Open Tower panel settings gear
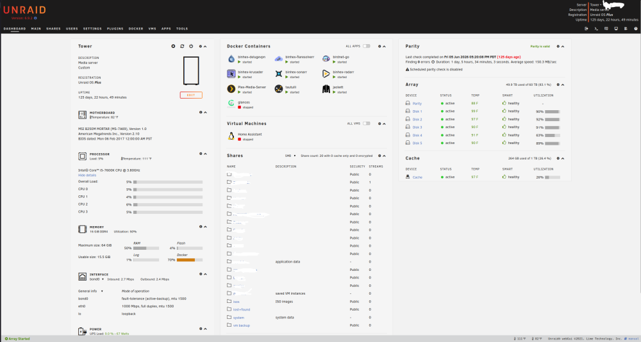 tap(201, 47)
